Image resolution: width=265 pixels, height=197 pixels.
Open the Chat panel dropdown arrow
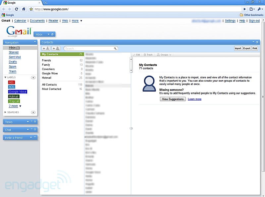click(28, 129)
